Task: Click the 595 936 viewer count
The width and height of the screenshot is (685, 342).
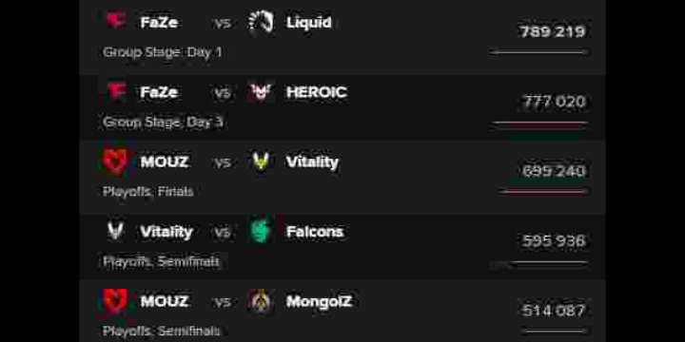Action: click(554, 240)
